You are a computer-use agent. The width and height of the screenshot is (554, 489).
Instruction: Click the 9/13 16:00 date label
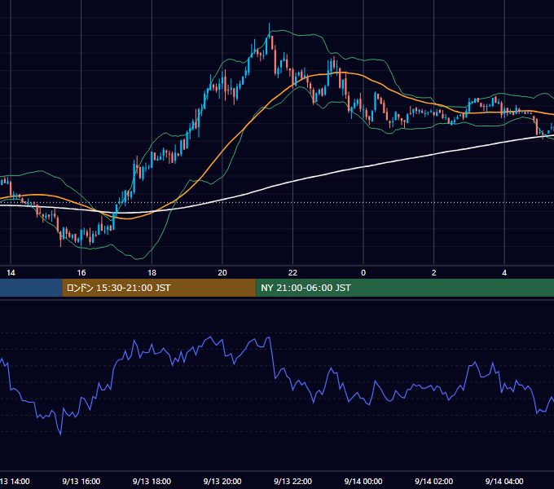point(81,481)
